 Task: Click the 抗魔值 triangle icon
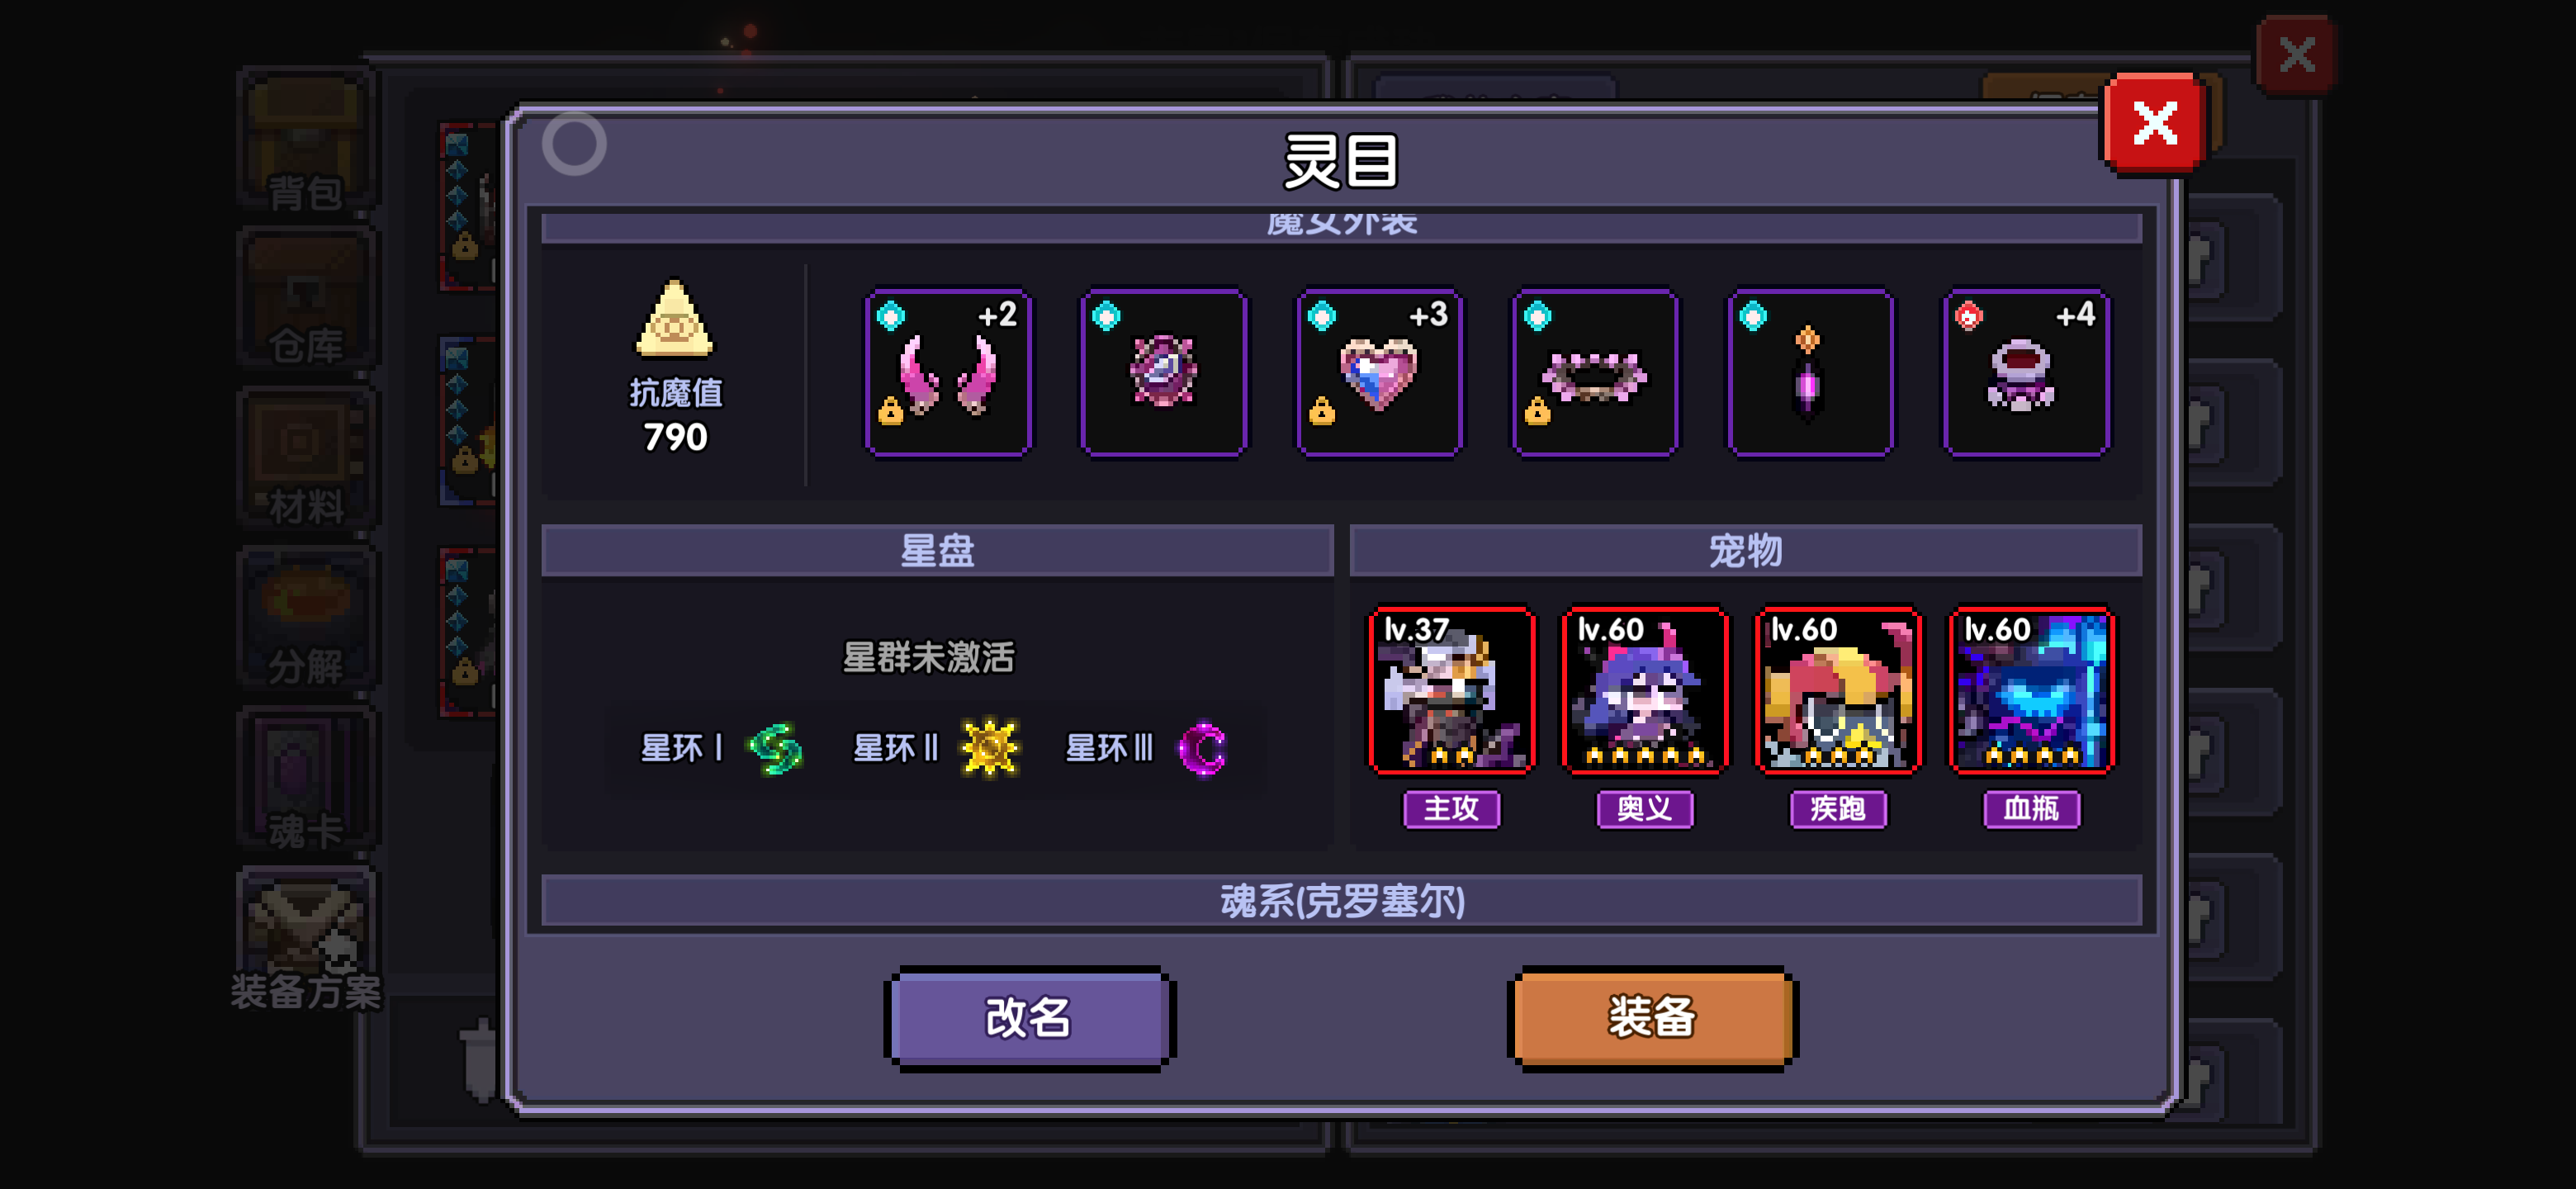(675, 318)
